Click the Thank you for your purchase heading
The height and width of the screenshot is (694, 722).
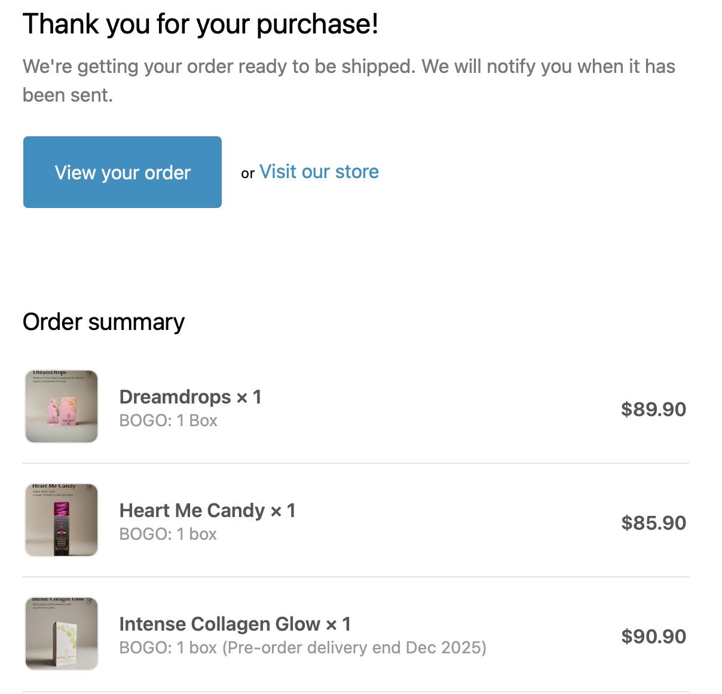pos(200,25)
